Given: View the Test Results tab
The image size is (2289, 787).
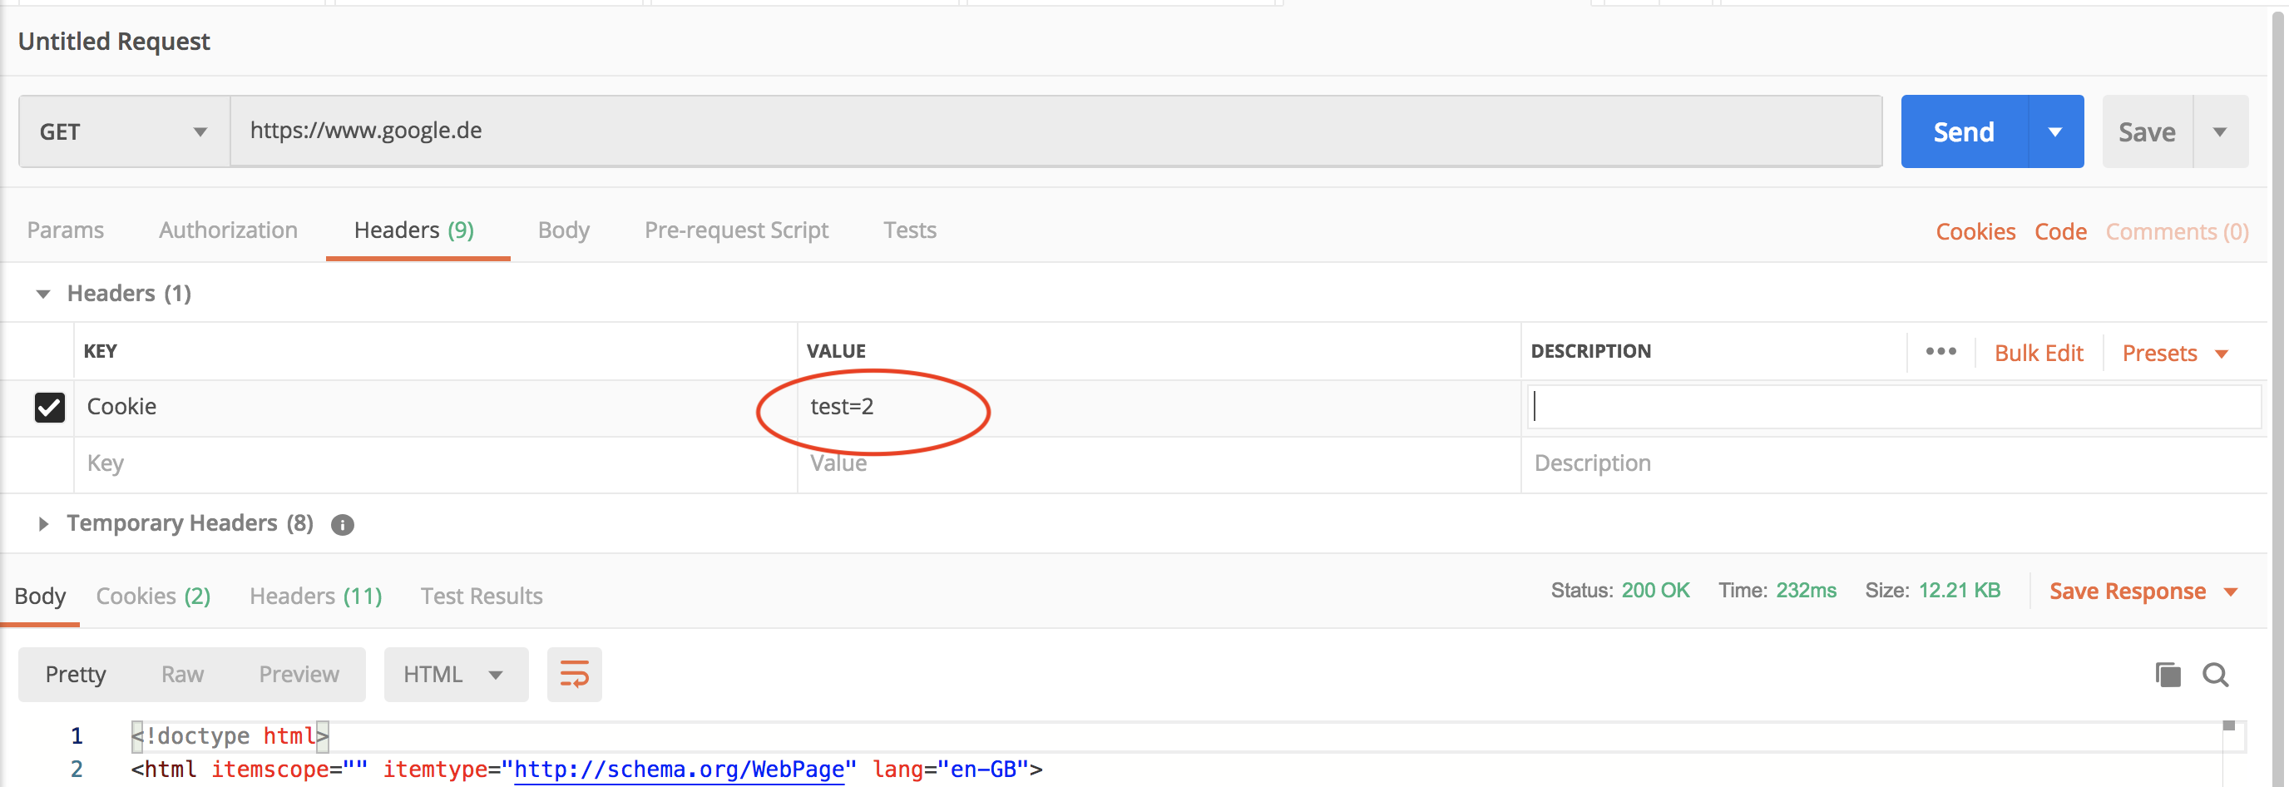Looking at the screenshot, I should (481, 595).
